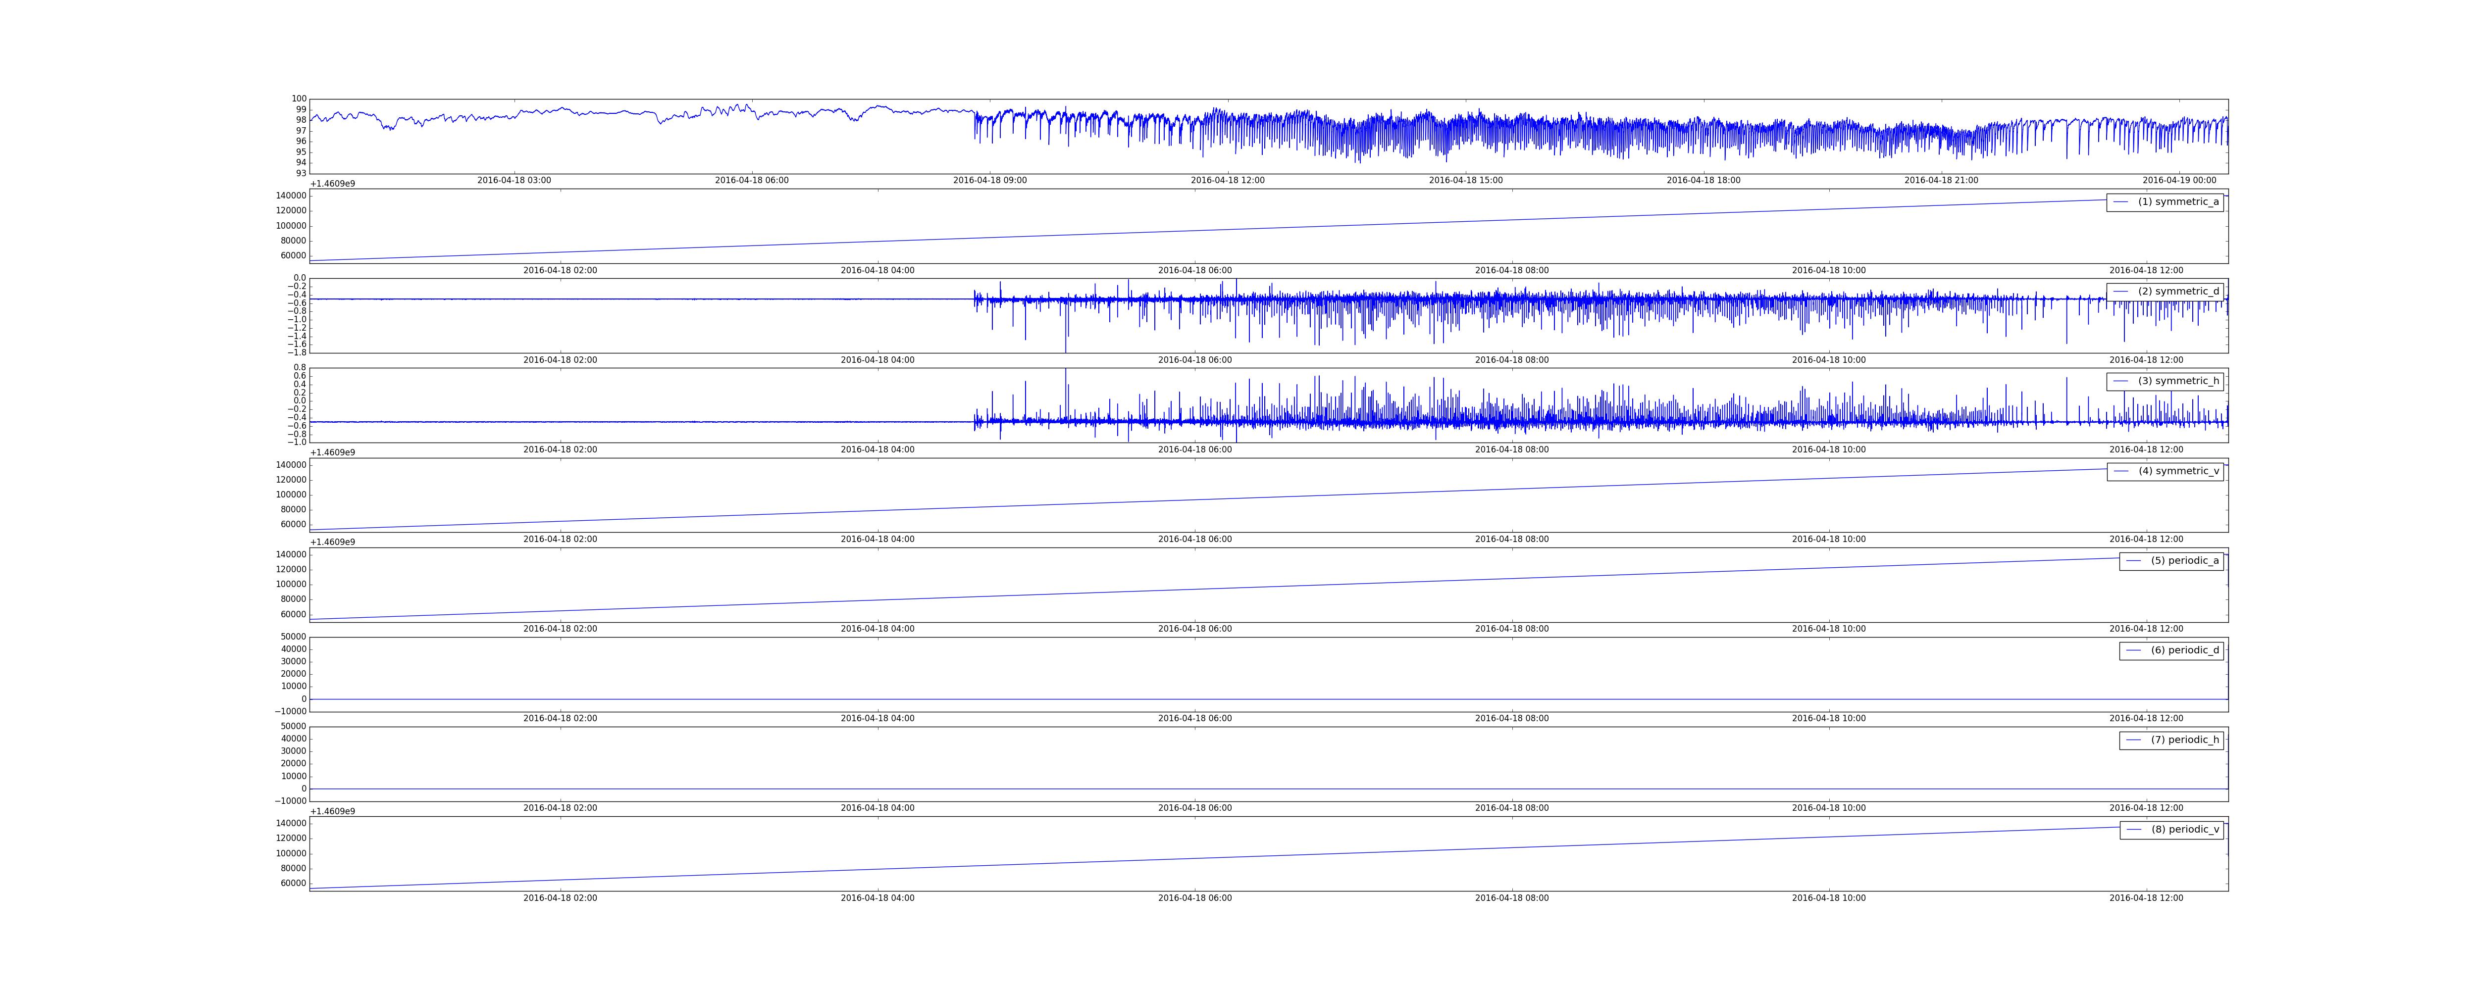Click the 2016-04-18 03:00 tick label
Image resolution: width=2476 pixels, height=990 pixels.
click(x=514, y=181)
